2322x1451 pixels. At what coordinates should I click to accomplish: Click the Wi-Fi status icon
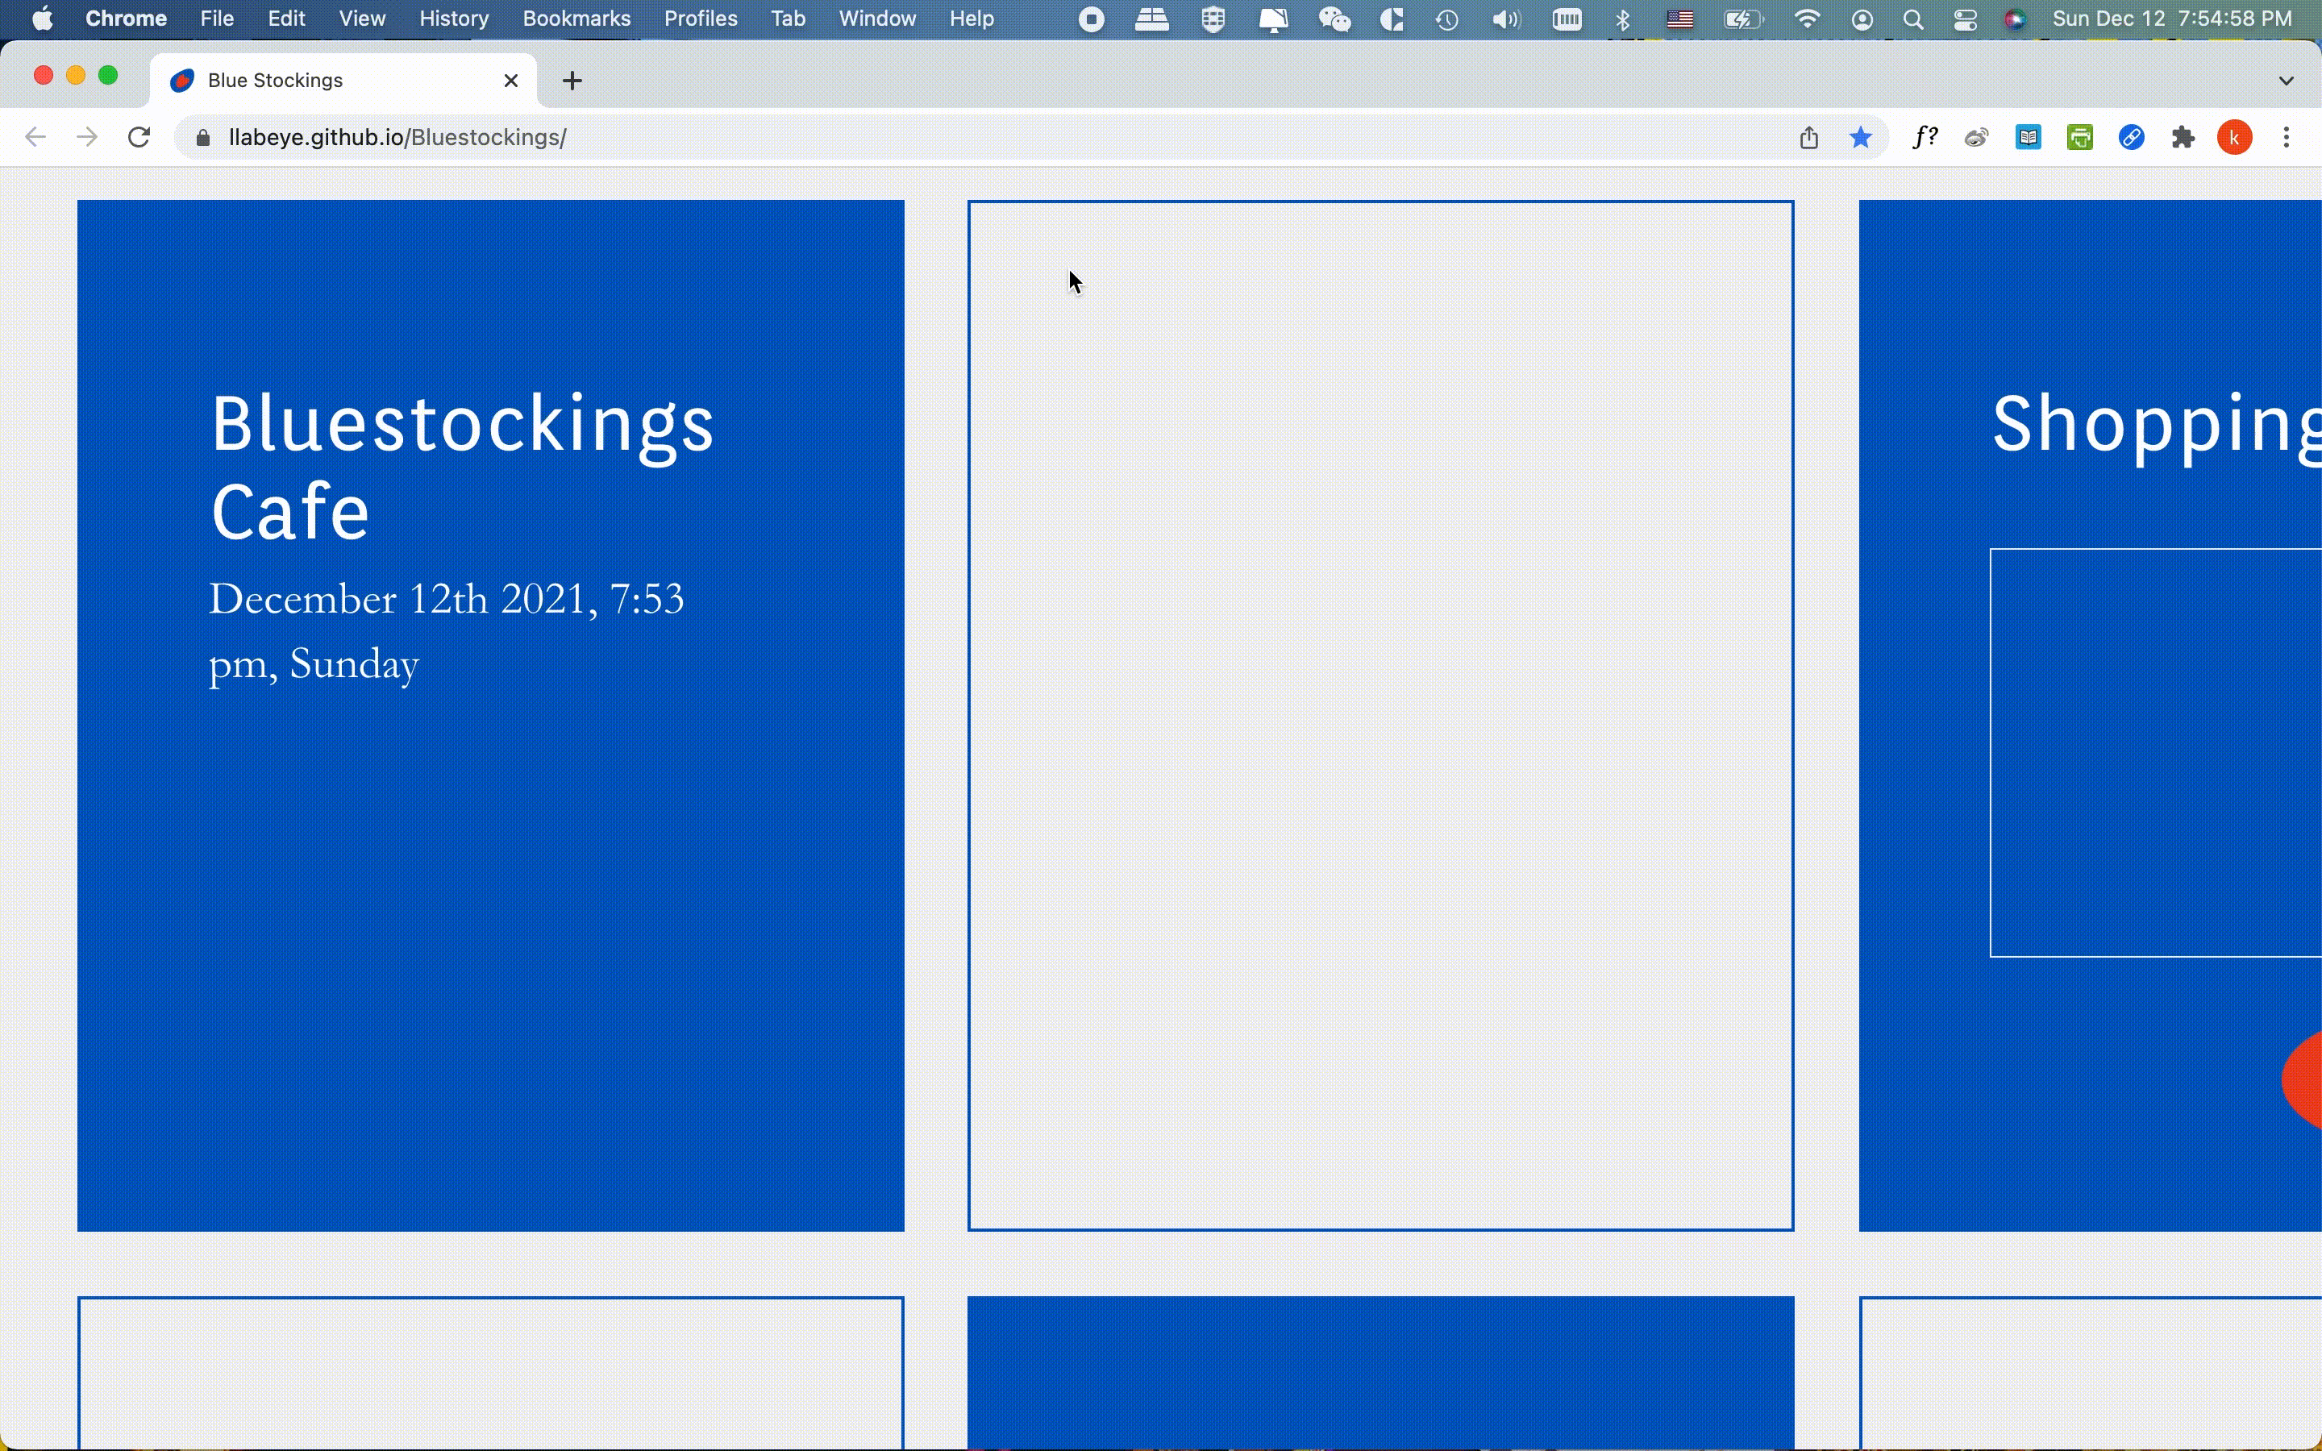tap(1807, 19)
